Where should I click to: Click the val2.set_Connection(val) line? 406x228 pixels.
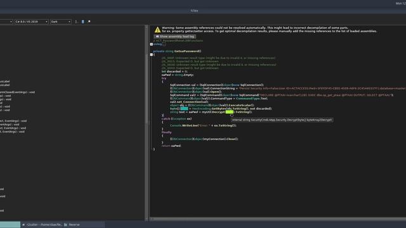point(189,101)
